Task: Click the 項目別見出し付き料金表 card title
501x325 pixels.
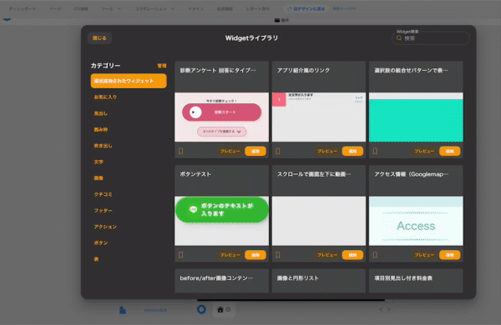Action: click(403, 278)
